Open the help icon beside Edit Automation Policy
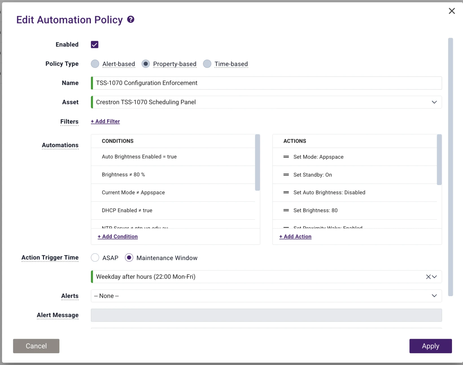Viewport: 463px width, 365px height. [130, 19]
